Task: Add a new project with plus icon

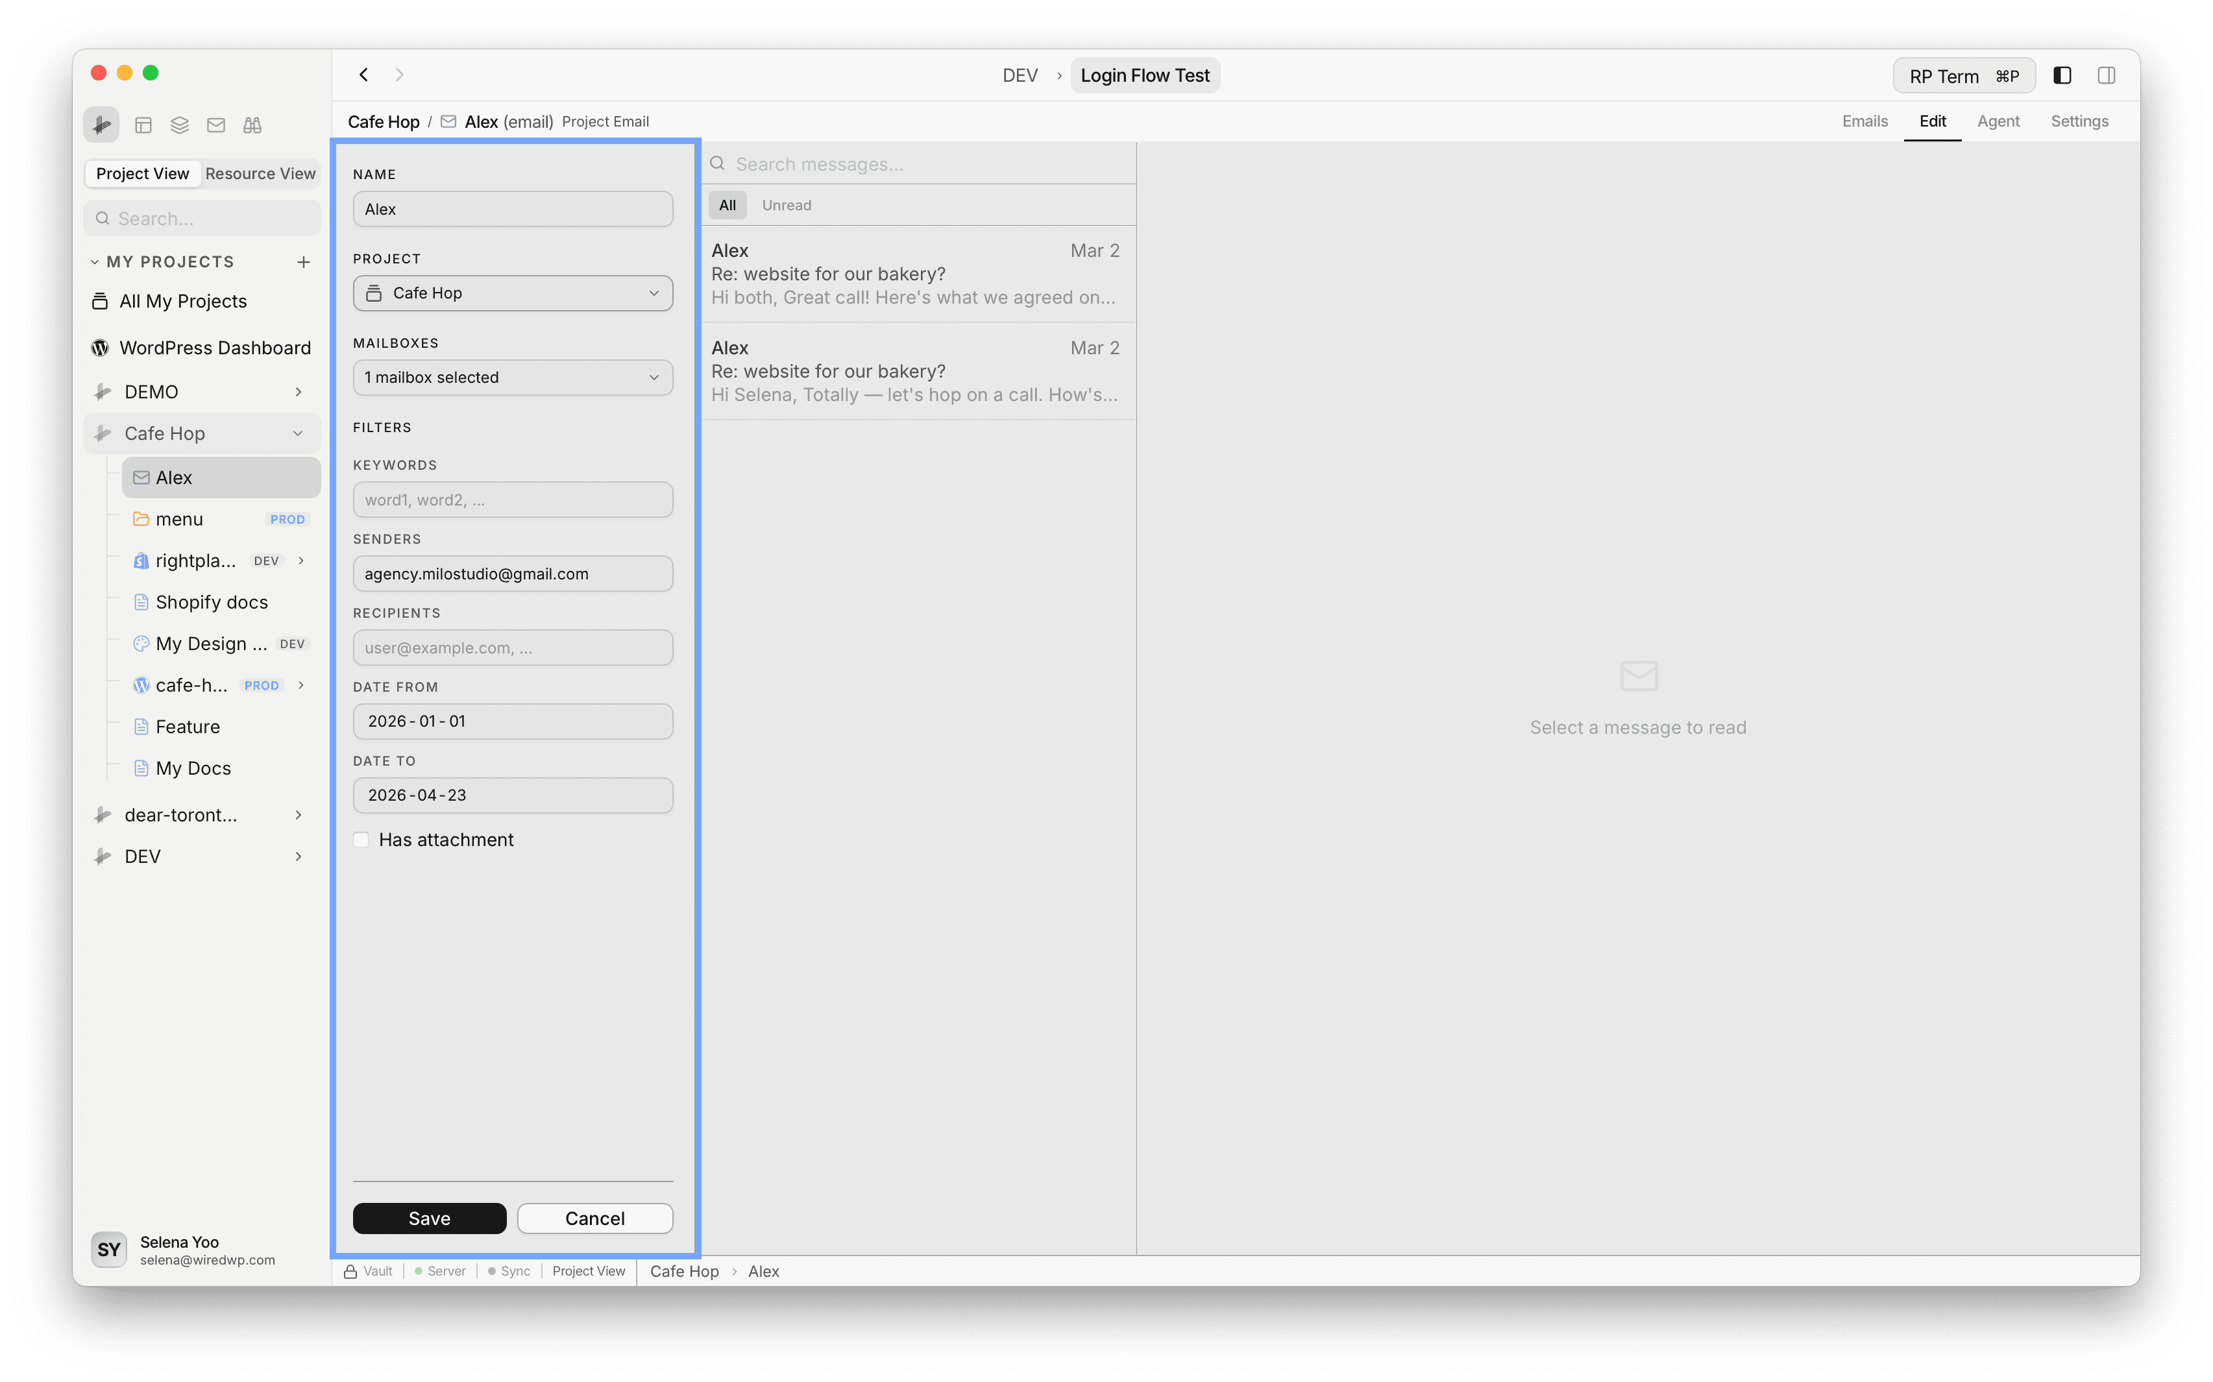Action: [x=304, y=262]
